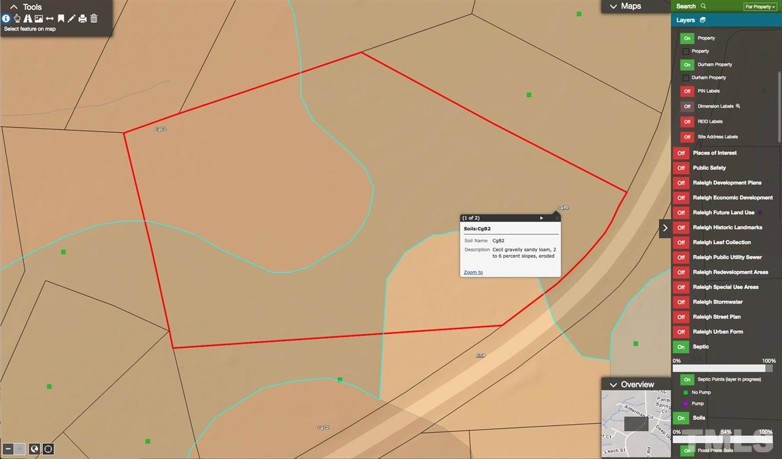Screen dimensions: 782x459
Task: Enable Raleigh Stormwater layer
Action: tap(681, 302)
